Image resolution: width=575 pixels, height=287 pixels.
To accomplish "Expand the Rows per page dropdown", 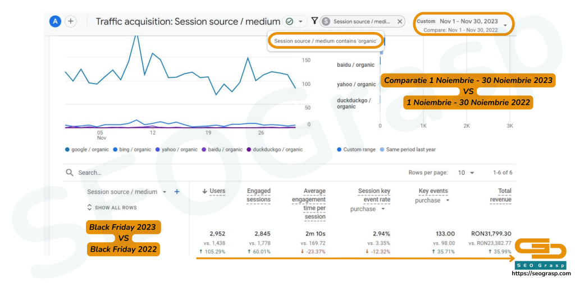I will tap(466, 173).
